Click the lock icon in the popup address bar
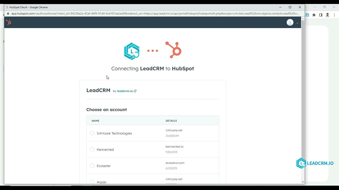The width and height of the screenshot is (339, 190). click(8, 13)
